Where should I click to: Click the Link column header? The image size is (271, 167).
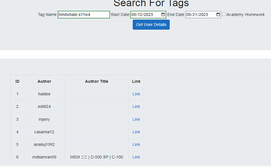click(x=136, y=81)
